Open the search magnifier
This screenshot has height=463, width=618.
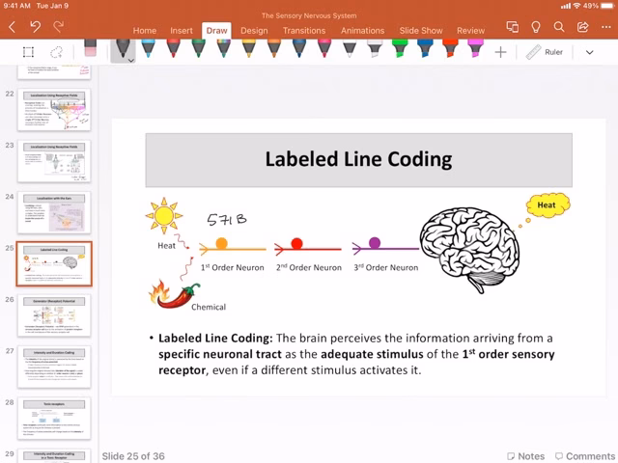click(559, 27)
